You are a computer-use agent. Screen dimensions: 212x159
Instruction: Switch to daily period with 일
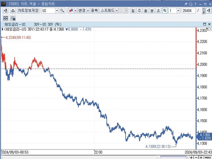(133, 11)
